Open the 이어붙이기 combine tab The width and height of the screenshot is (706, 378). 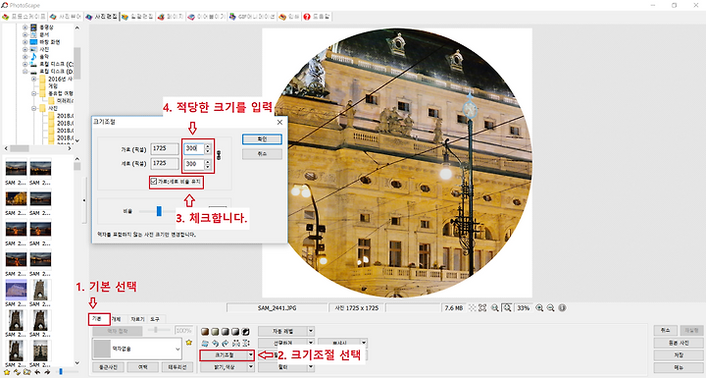pos(207,17)
